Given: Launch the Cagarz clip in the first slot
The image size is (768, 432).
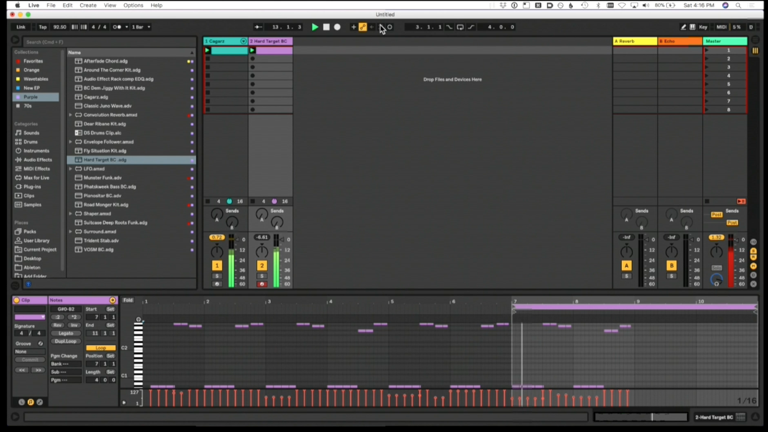Looking at the screenshot, I should (x=208, y=50).
